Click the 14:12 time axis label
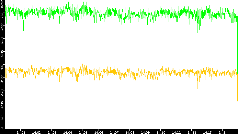Screen dimensions: 238x134 click(x=192, y=132)
